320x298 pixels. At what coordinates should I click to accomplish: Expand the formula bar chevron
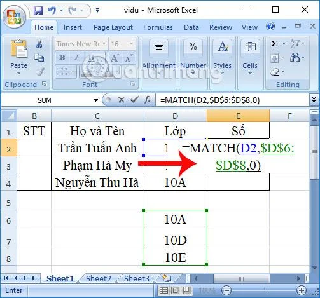click(x=314, y=100)
